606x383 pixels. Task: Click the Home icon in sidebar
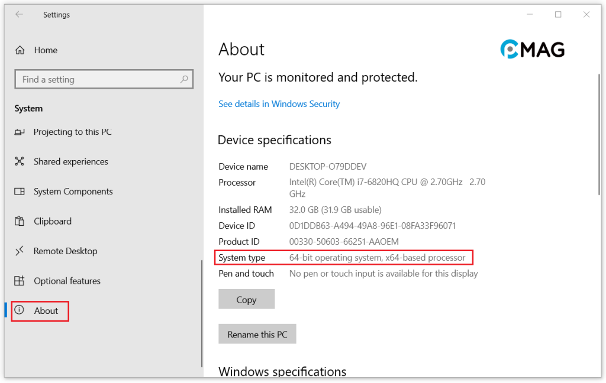click(x=20, y=50)
